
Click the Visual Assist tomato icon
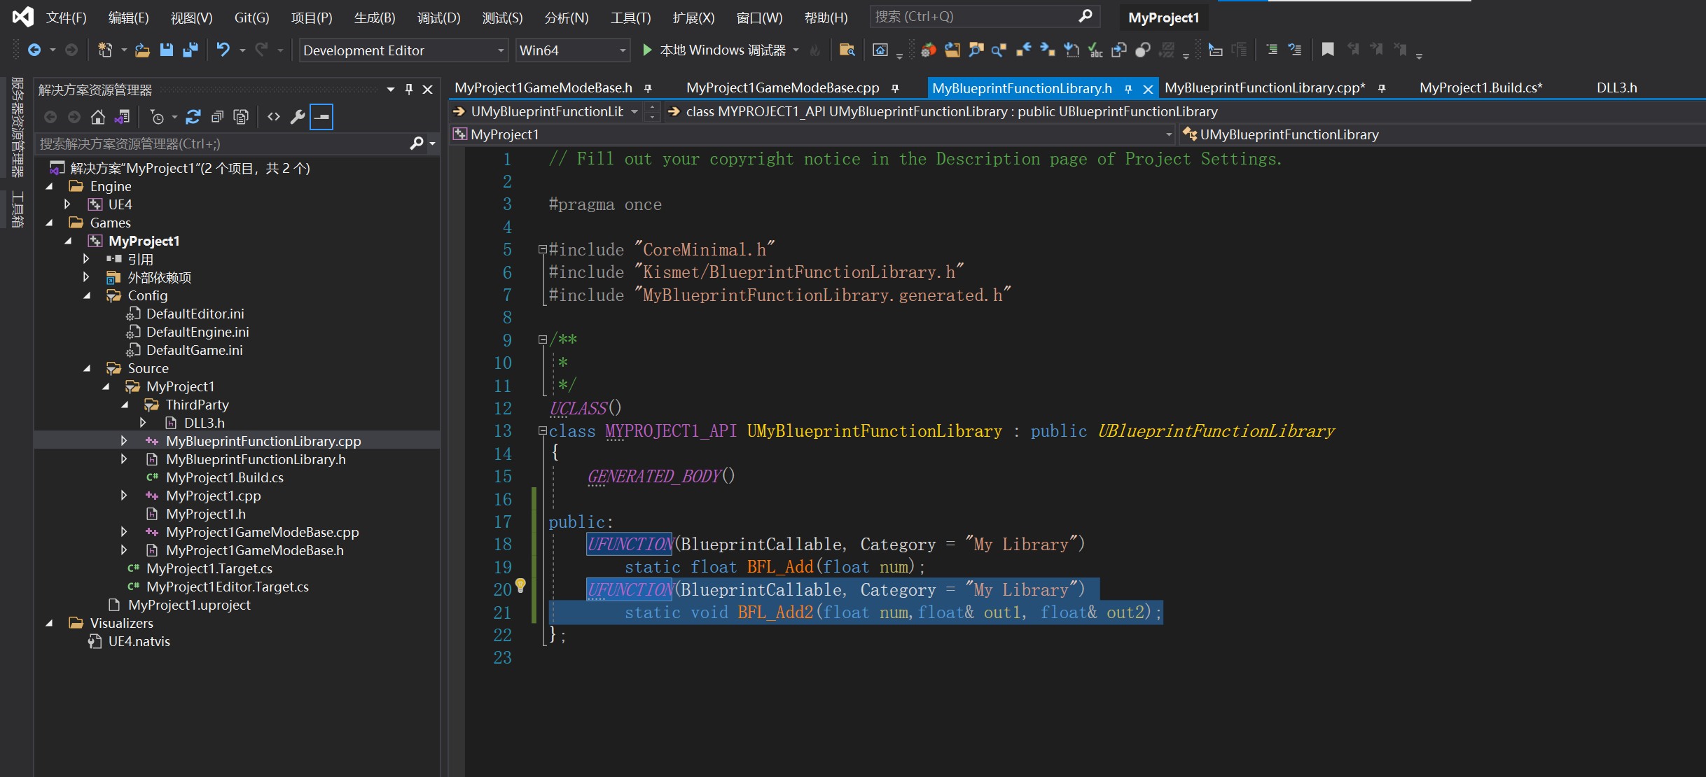coord(929,50)
